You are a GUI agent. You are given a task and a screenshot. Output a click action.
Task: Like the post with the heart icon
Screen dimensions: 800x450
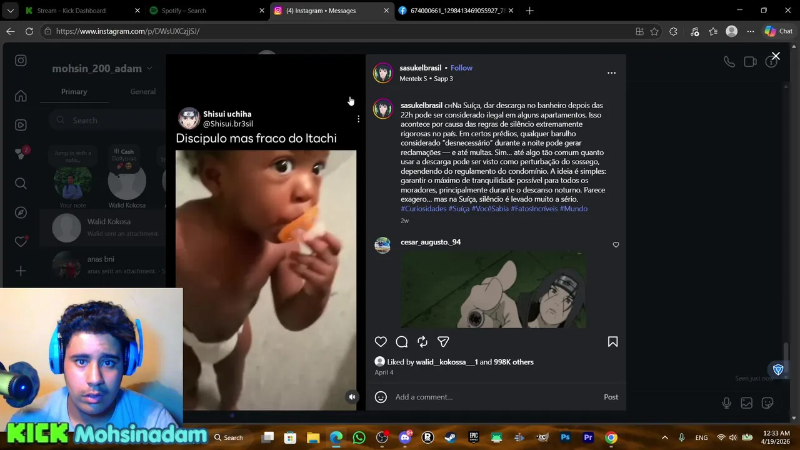(x=381, y=342)
